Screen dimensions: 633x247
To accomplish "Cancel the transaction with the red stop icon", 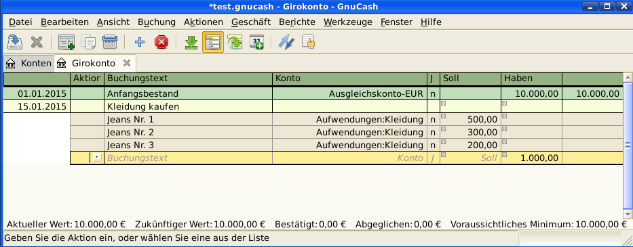I will click(x=161, y=42).
